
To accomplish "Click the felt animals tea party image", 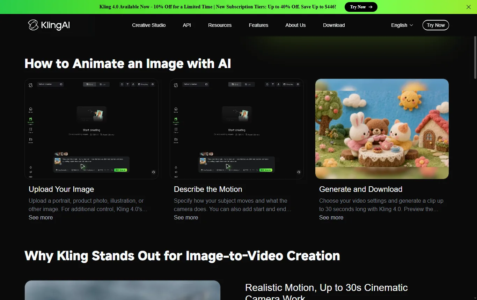I will pyautogui.click(x=382, y=129).
